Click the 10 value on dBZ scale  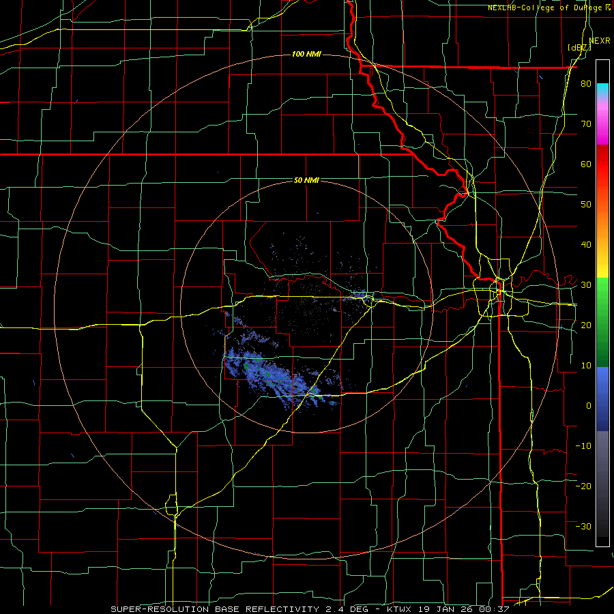(x=586, y=366)
